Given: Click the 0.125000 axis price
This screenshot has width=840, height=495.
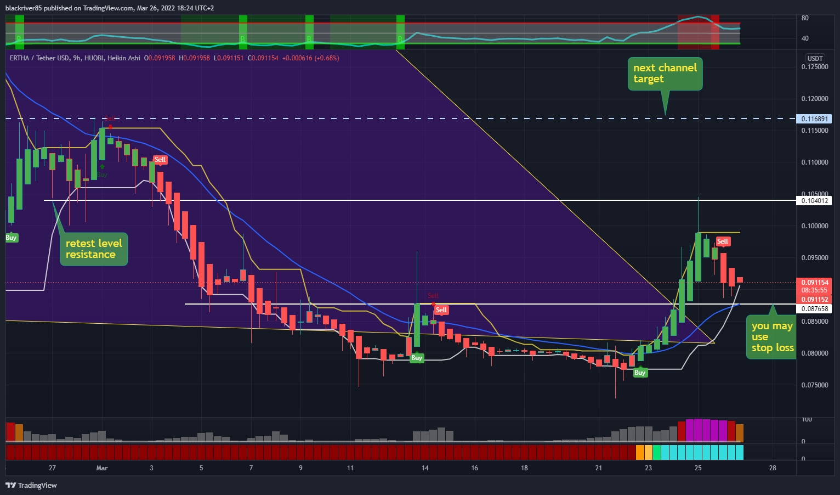Looking at the screenshot, I should click(x=815, y=67).
